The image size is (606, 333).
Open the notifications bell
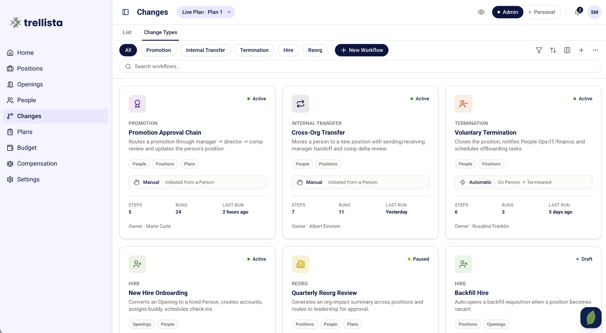tap(578, 12)
